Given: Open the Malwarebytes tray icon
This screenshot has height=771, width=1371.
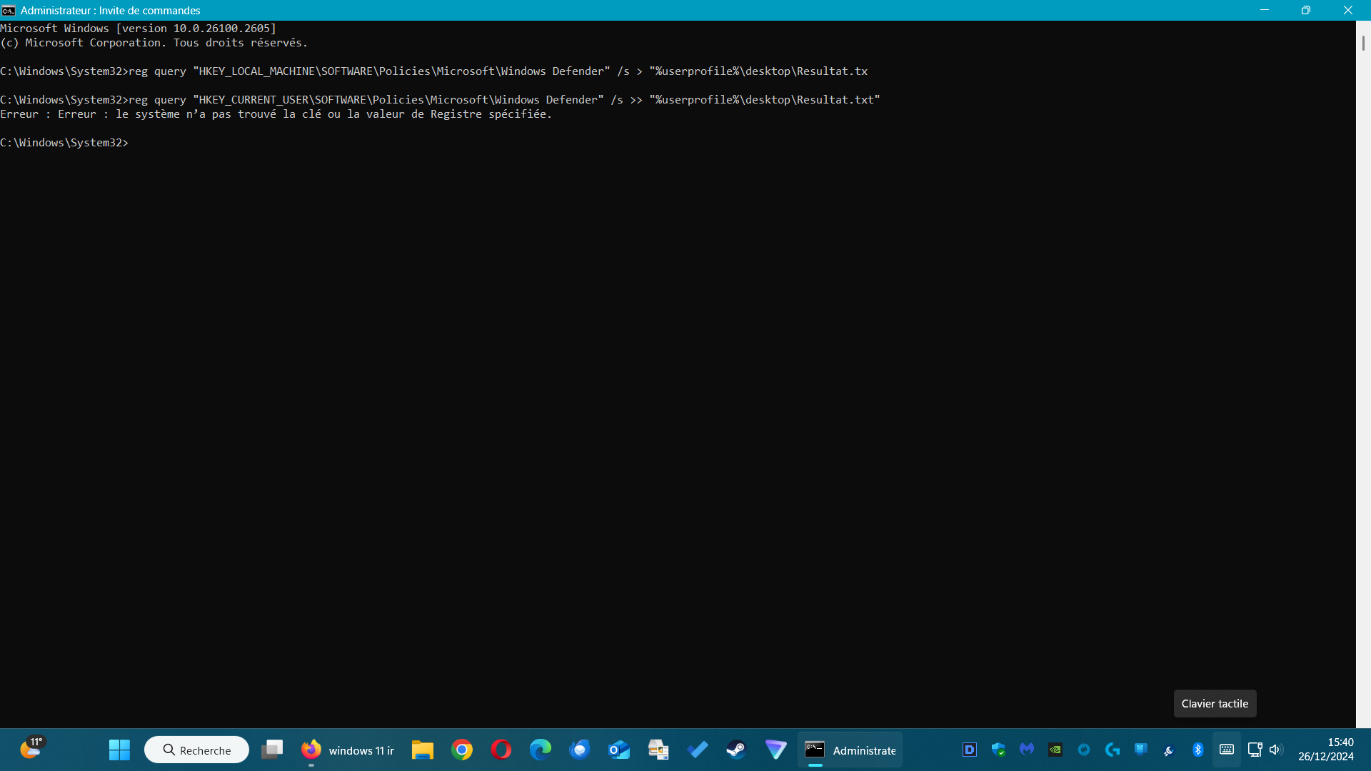Looking at the screenshot, I should 1027,750.
